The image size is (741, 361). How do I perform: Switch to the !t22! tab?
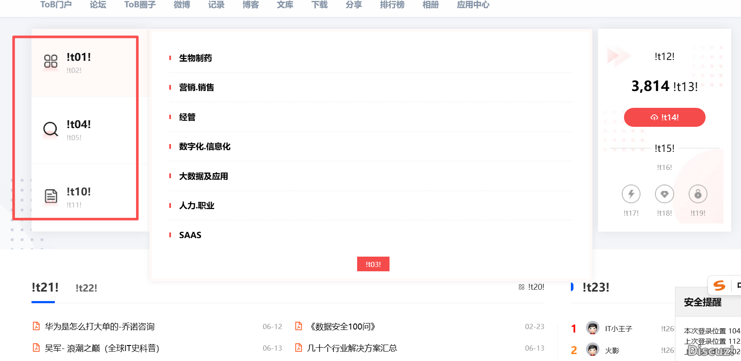[86, 288]
